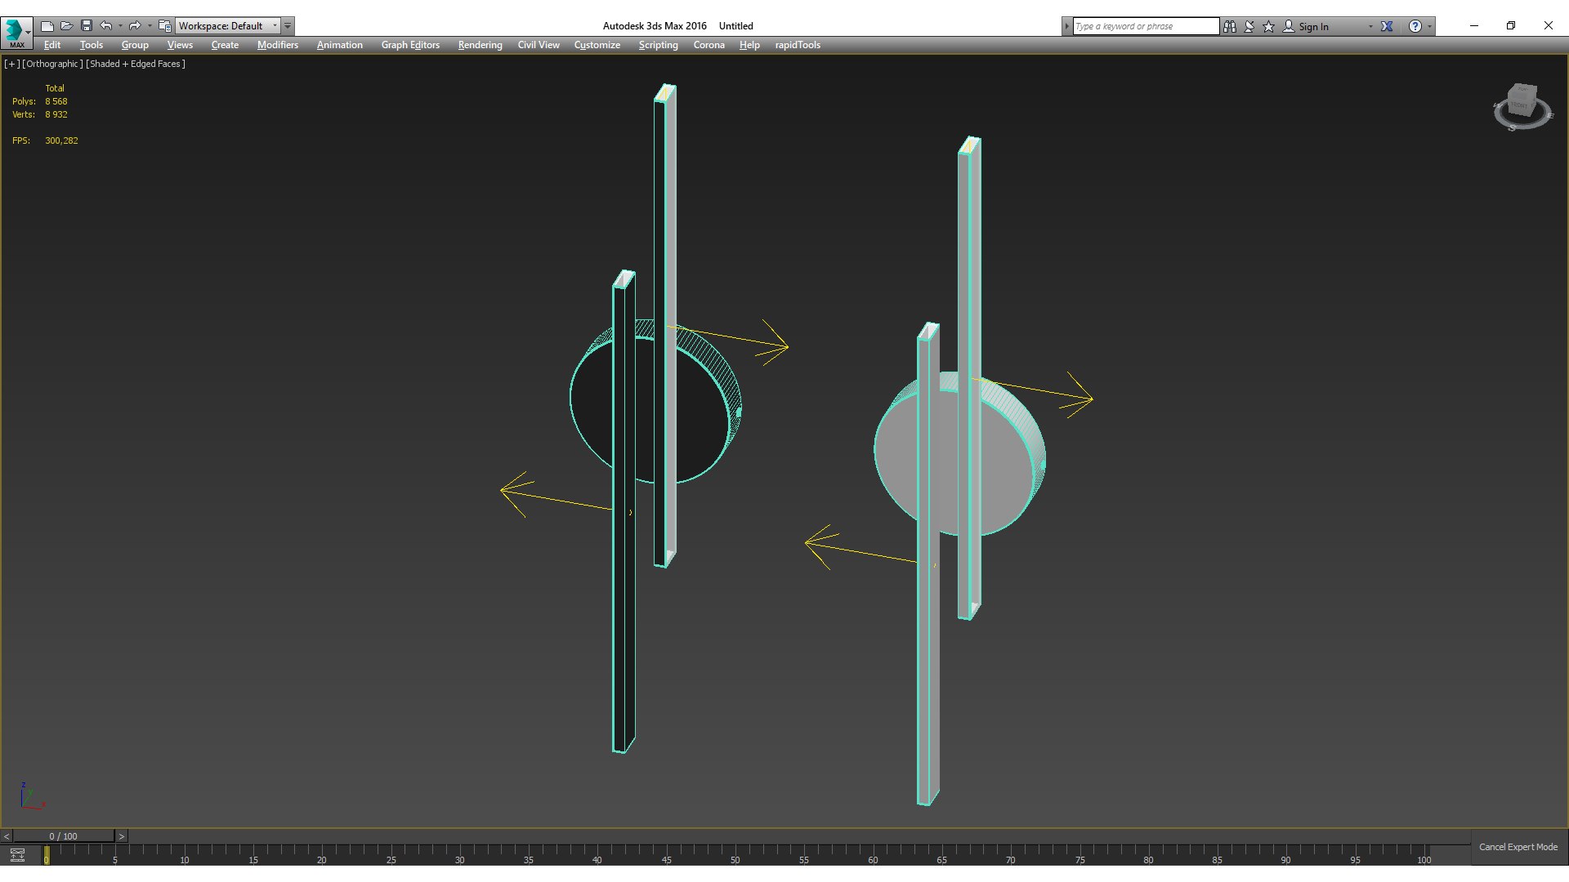The image size is (1569, 882).
Task: Click the Open File folder icon
Action: coord(67,26)
